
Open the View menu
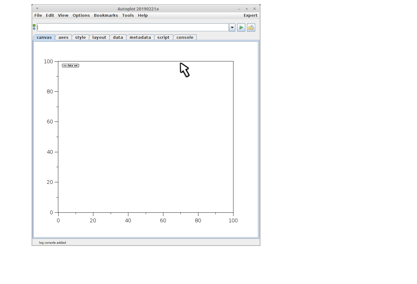tap(63, 16)
